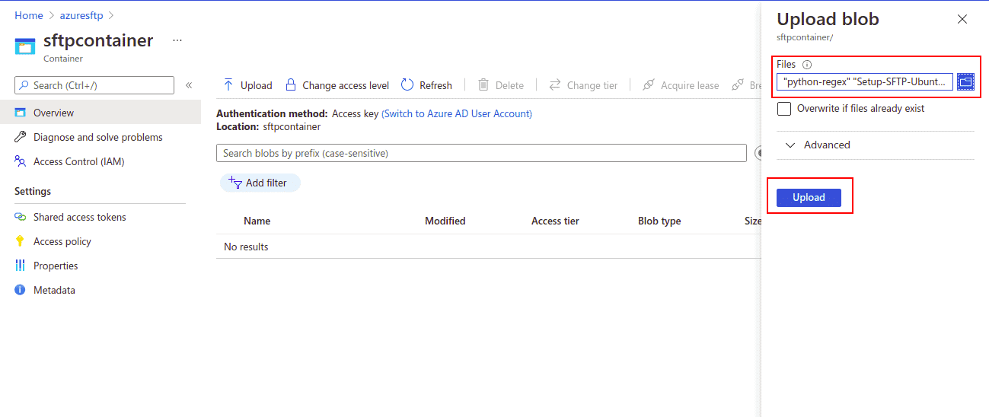
Task: Sort by Name column header
Action: pos(257,221)
